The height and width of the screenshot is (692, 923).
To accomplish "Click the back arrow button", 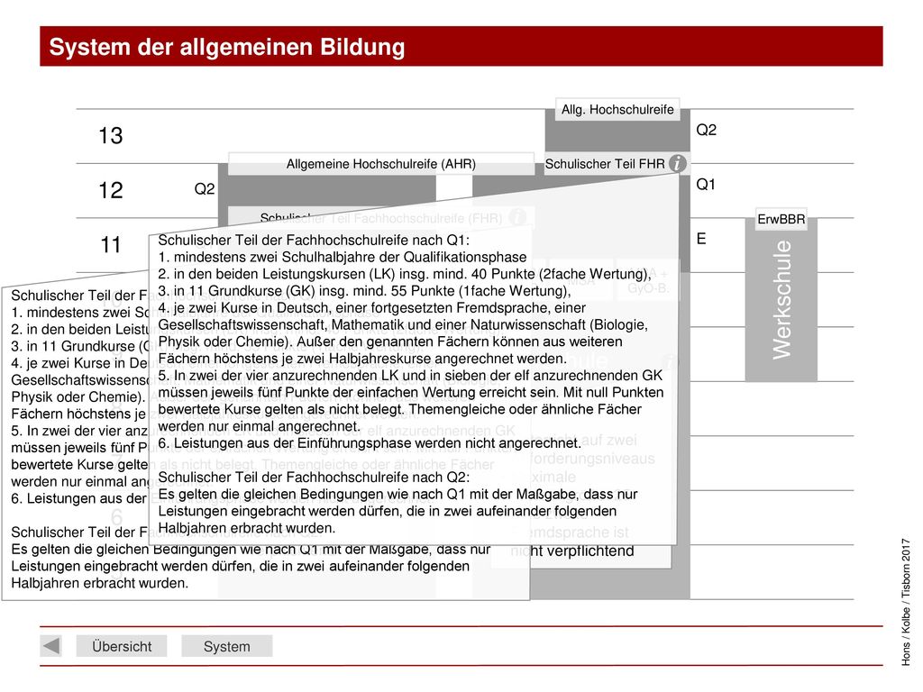I will 51,646.
